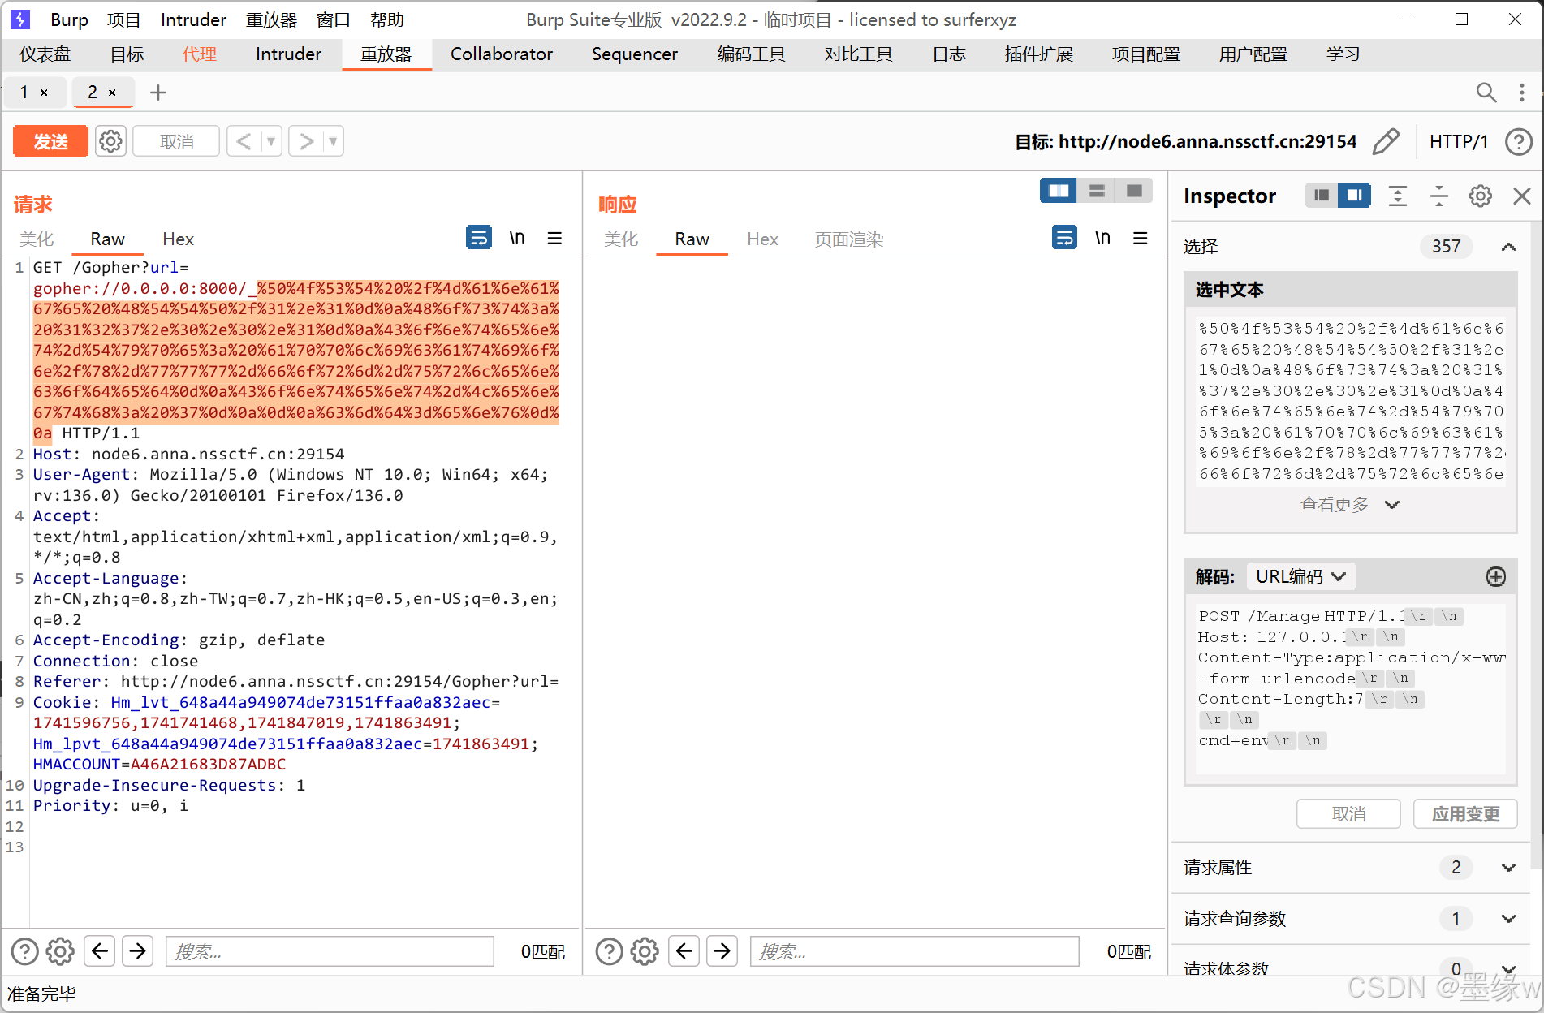Click 查看更多 to show more selected text
The height and width of the screenshot is (1013, 1544).
[1349, 505]
